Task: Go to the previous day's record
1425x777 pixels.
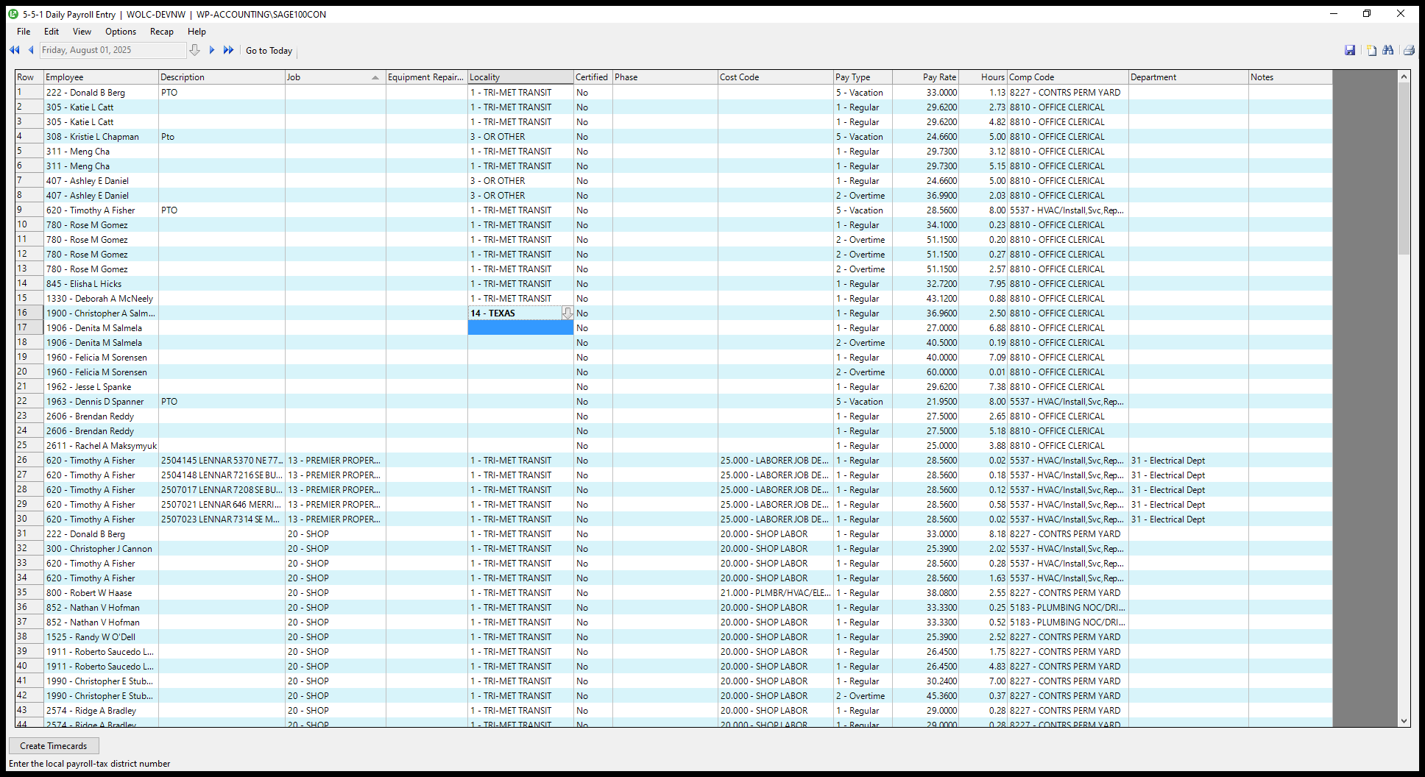Action: click(x=31, y=50)
